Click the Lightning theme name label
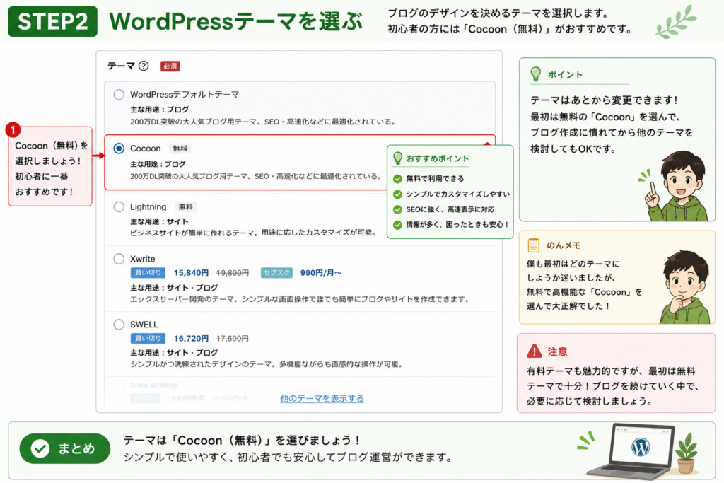The width and height of the screenshot is (724, 483). [x=148, y=207]
